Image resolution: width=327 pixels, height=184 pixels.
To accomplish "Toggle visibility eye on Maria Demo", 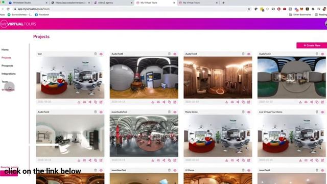I will (x=249, y=112).
